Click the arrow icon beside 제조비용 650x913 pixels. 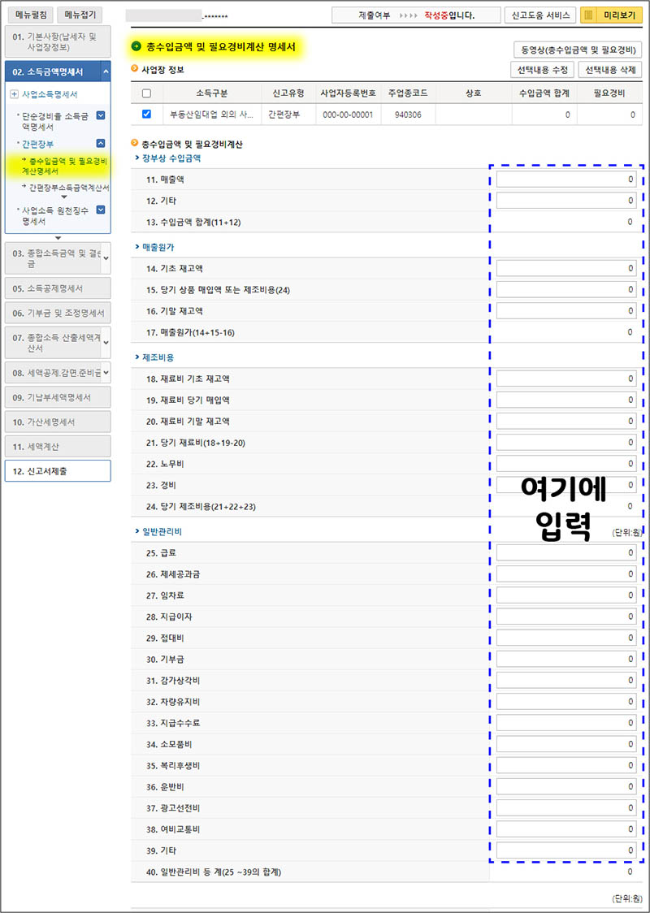click(x=135, y=357)
